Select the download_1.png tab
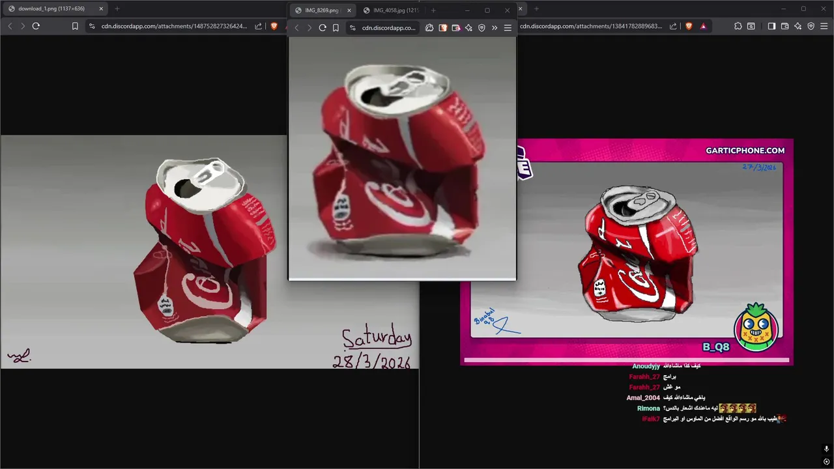Image resolution: width=834 pixels, height=469 pixels. pyautogui.click(x=55, y=9)
